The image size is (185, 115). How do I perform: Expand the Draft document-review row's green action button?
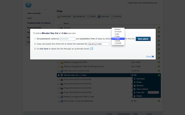pyautogui.click(x=159, y=71)
